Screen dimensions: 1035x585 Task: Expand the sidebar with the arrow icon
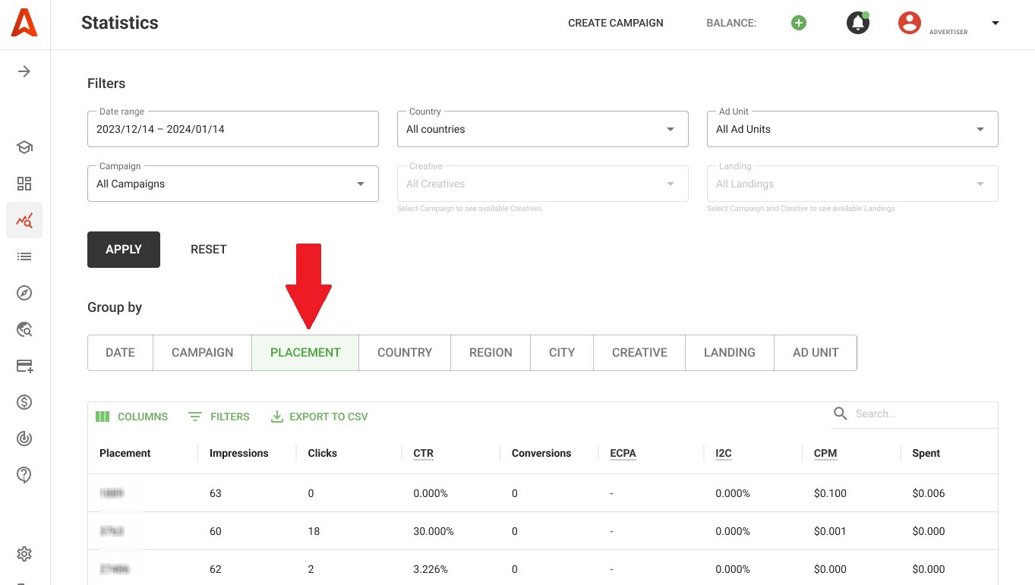pyautogui.click(x=24, y=71)
